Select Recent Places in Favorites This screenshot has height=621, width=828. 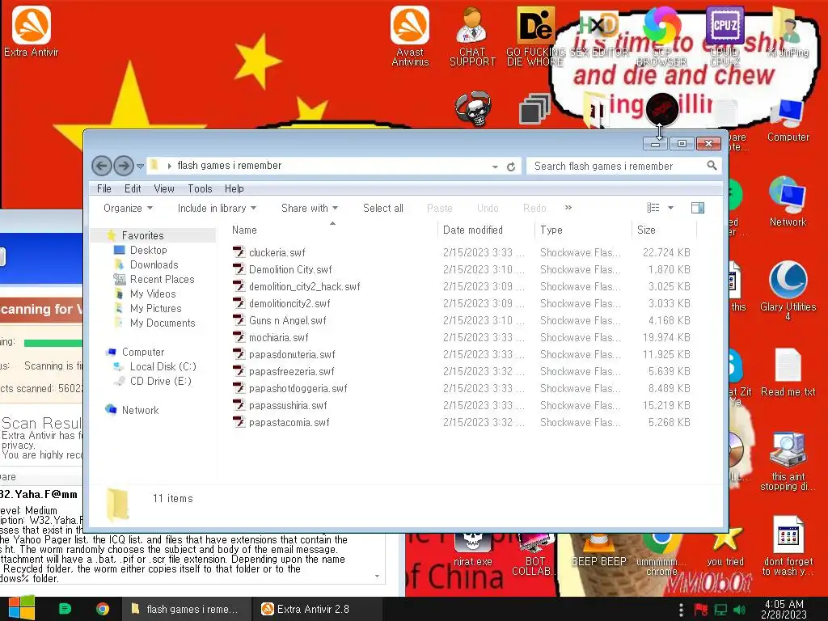click(x=162, y=279)
